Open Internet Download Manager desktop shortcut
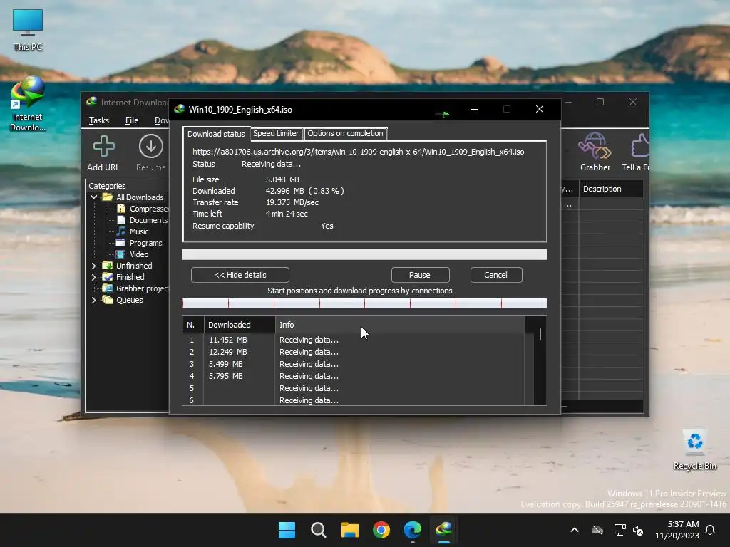 28,104
